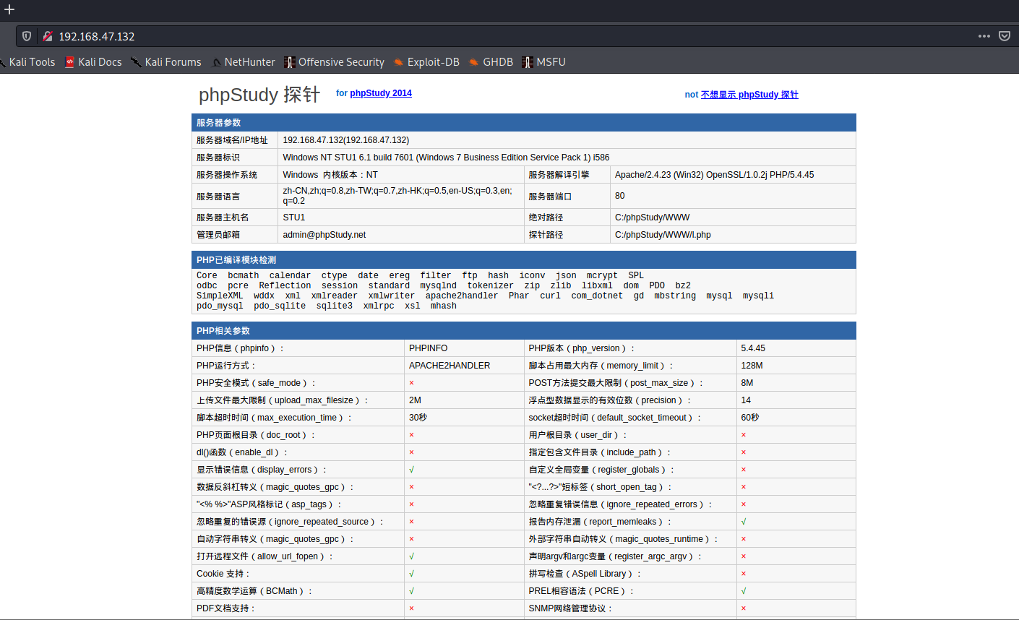Viewport: 1019px width, 620px height.
Task: Click the zh-CN accept-language value
Action: click(x=397, y=196)
